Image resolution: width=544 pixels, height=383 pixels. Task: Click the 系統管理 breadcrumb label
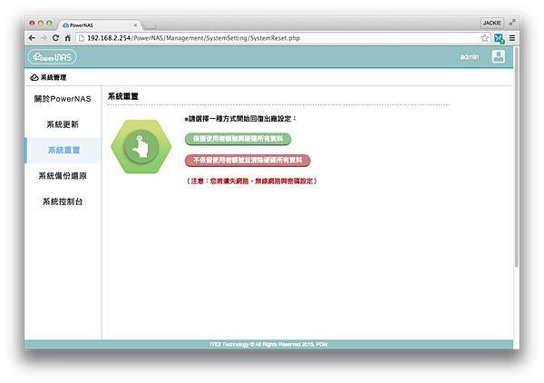53,77
